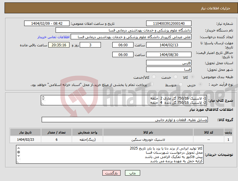The height and width of the screenshot is (181, 238).
Task: Click scroll down arrow in description box
Action: (x=43, y=99)
